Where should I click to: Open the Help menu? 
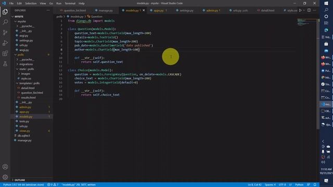82,4
